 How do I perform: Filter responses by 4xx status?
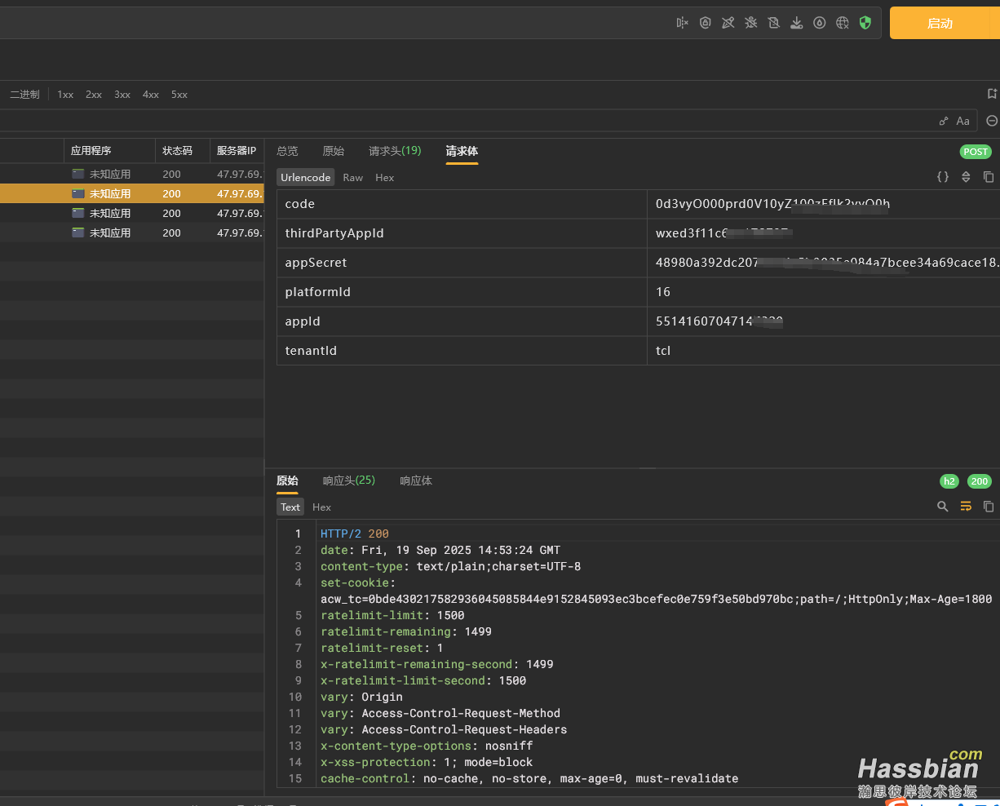tap(151, 95)
